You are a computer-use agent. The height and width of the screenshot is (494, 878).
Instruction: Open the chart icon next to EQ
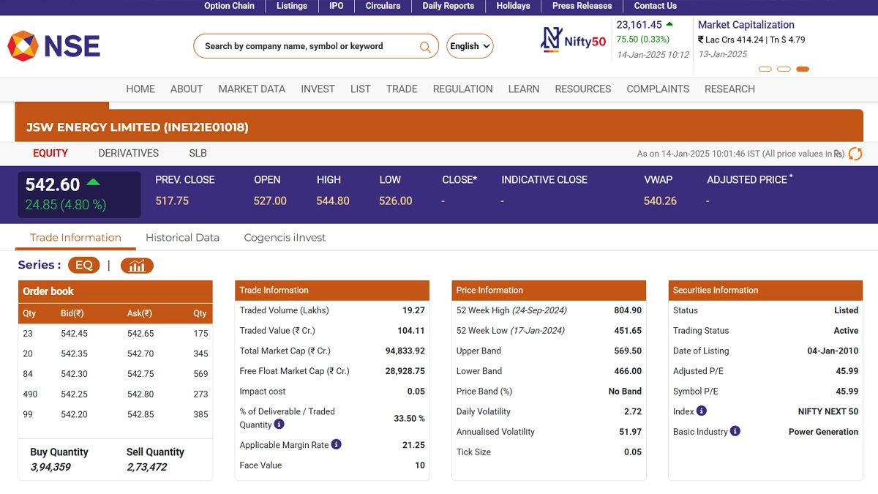(x=137, y=266)
